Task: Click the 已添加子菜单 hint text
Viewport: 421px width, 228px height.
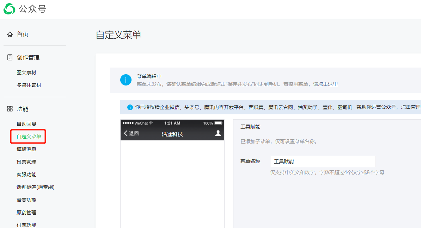Action: (279, 141)
